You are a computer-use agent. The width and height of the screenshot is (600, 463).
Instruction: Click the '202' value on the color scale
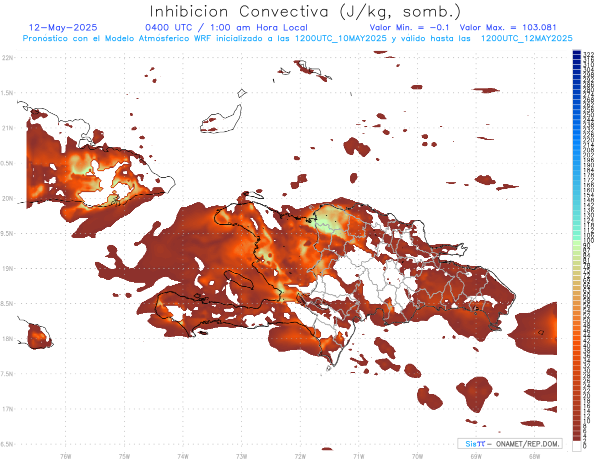click(589, 155)
